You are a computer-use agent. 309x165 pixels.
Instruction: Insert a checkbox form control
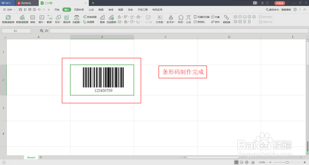[x=249, y=17]
